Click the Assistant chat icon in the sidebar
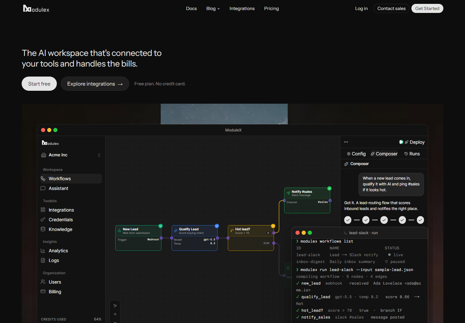The width and height of the screenshot is (465, 323). pos(43,188)
